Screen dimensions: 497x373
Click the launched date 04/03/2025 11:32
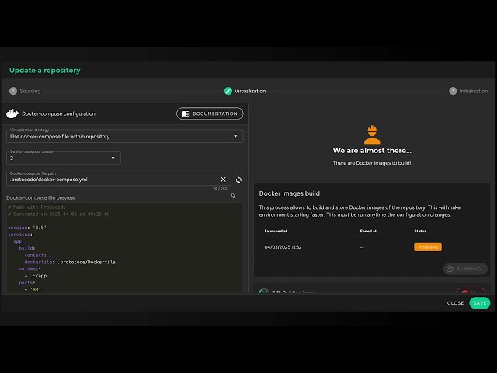[x=283, y=247]
